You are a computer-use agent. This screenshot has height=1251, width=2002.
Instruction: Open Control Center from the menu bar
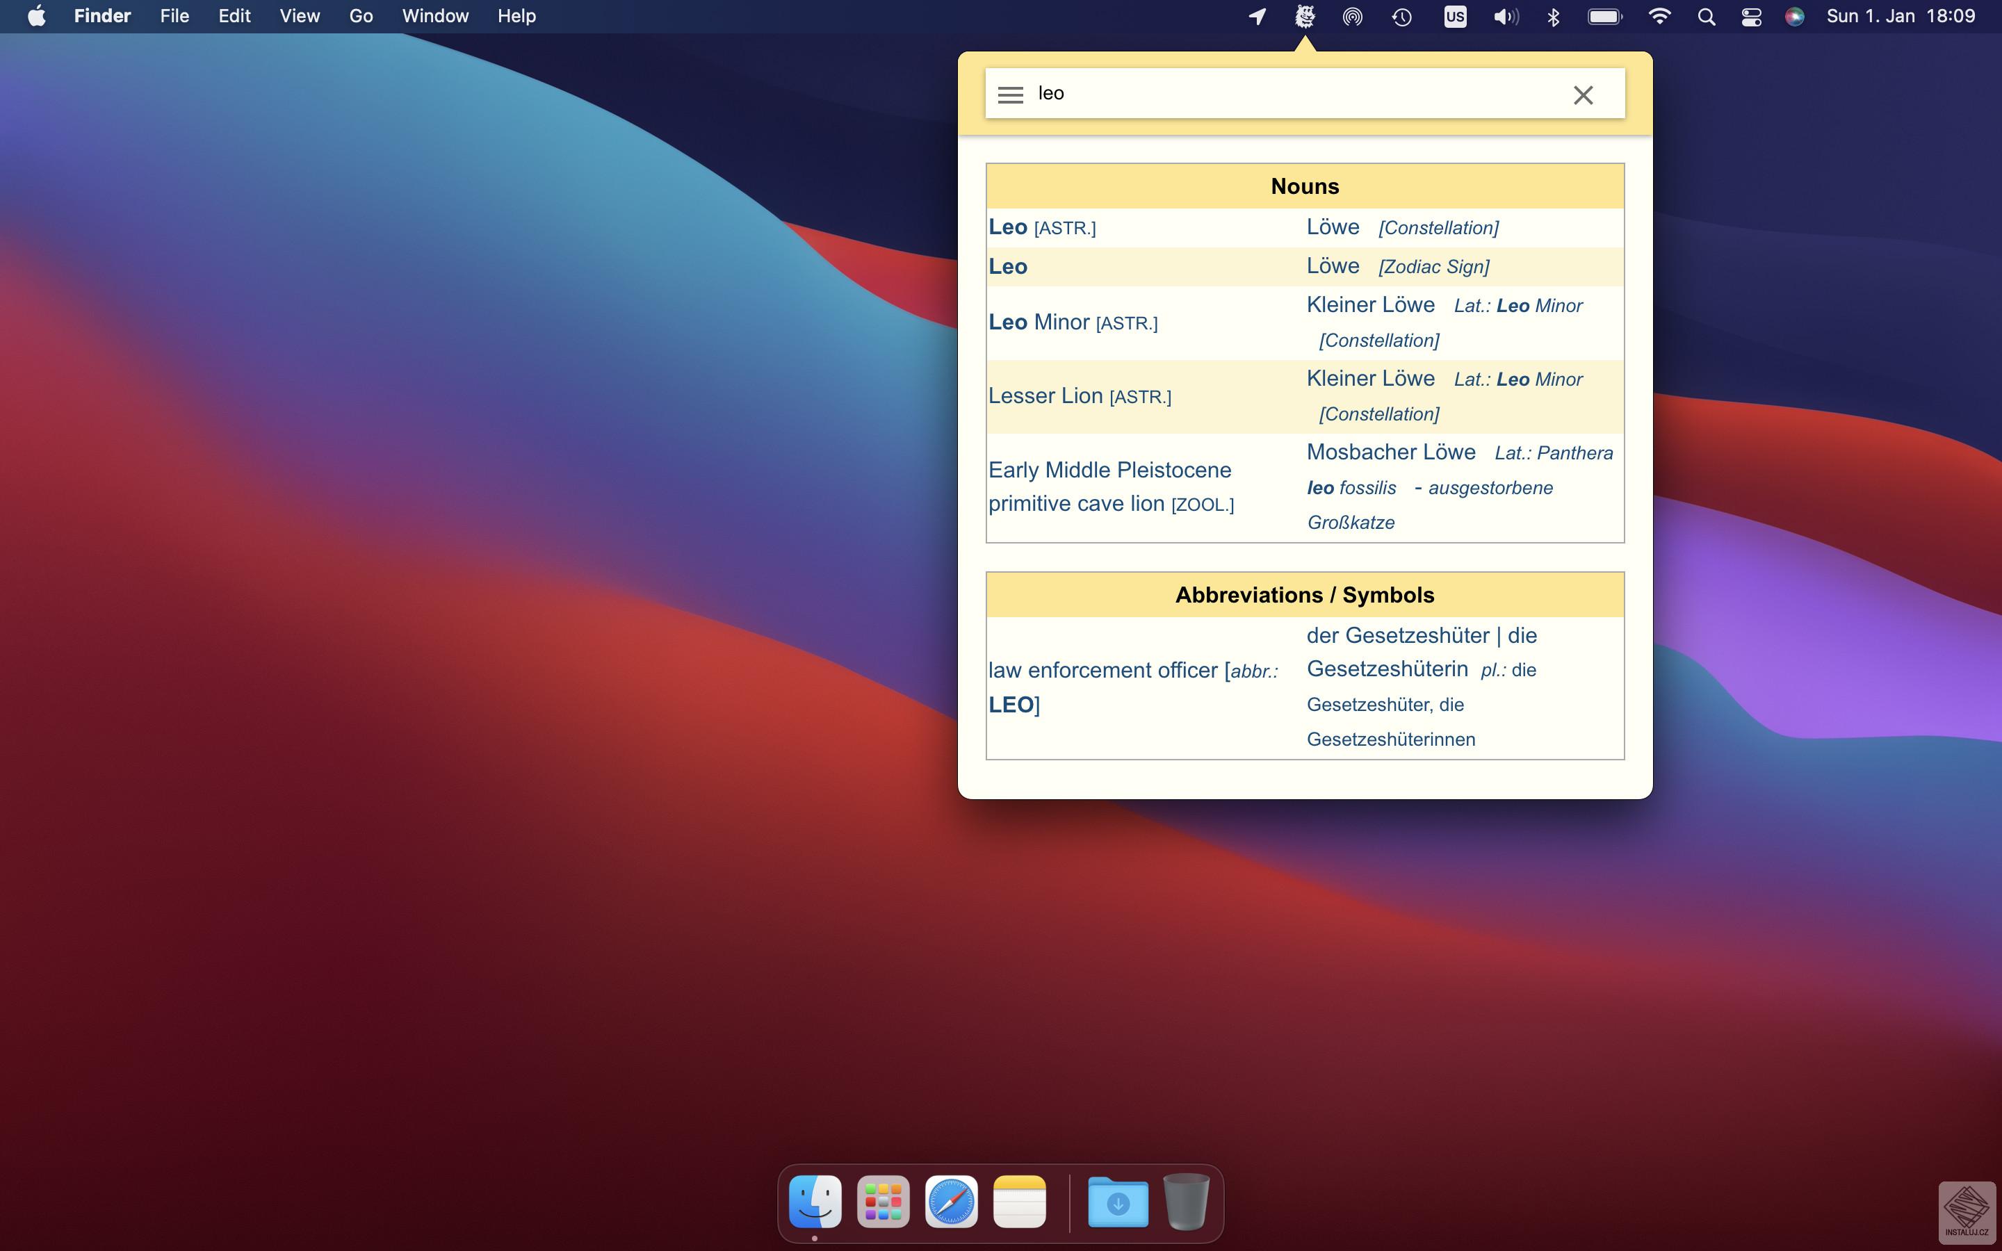click(1751, 16)
